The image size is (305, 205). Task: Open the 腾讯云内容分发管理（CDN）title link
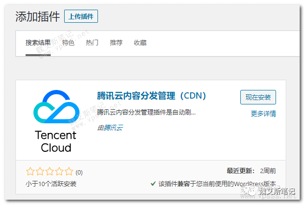[152, 96]
